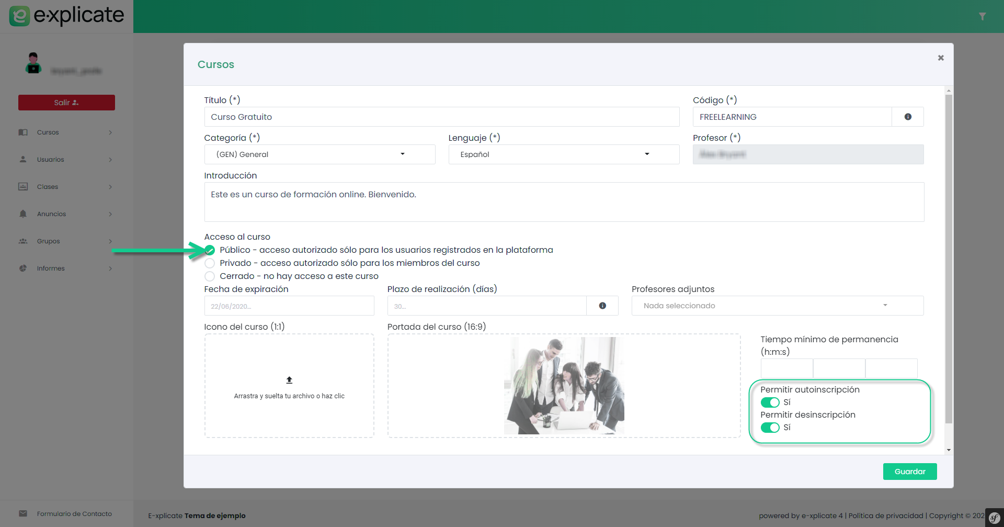Select the Privado access radio option
The height and width of the screenshot is (527, 1004).
[210, 263]
